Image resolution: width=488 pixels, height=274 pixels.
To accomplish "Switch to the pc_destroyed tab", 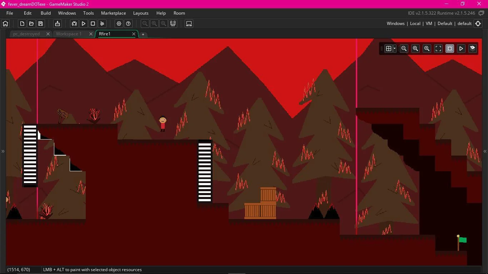I will point(26,34).
